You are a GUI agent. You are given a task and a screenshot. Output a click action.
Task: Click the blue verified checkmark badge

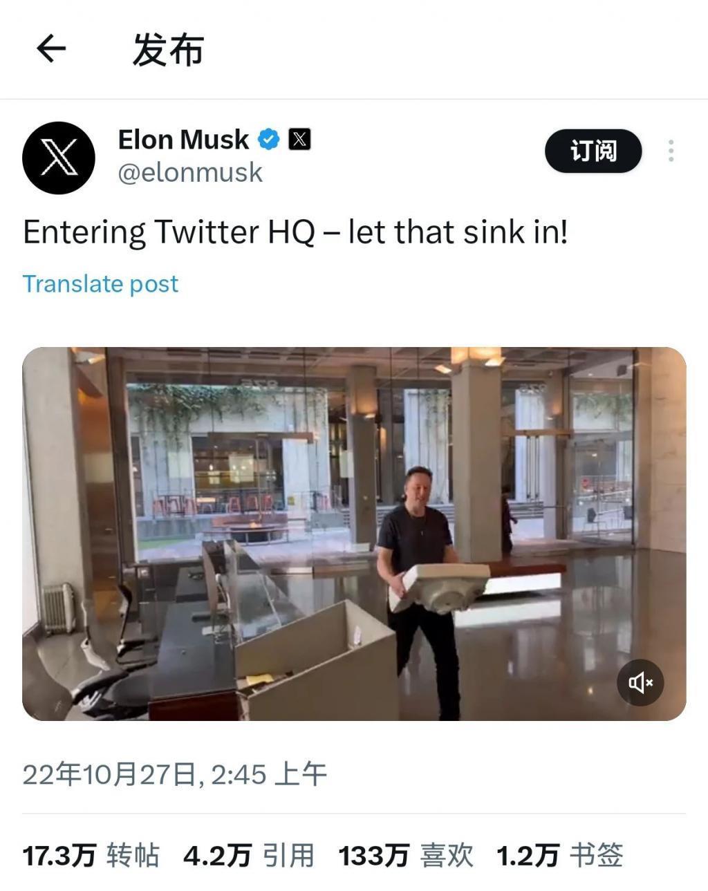click(268, 140)
